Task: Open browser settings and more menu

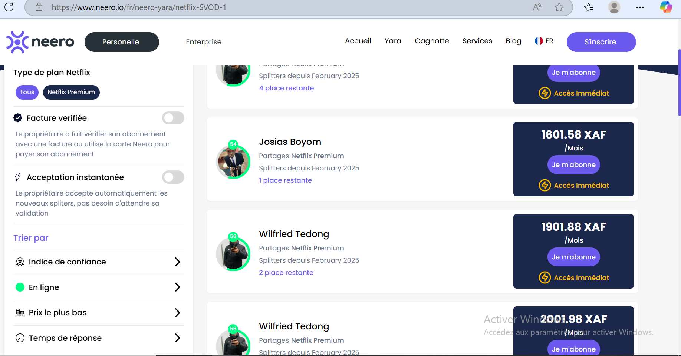Action: 640,7
